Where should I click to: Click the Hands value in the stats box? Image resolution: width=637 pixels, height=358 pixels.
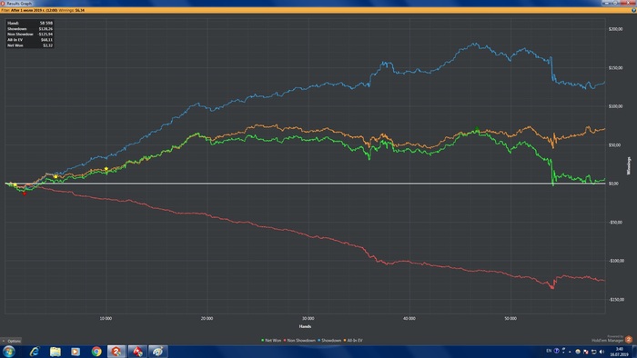(x=46, y=23)
